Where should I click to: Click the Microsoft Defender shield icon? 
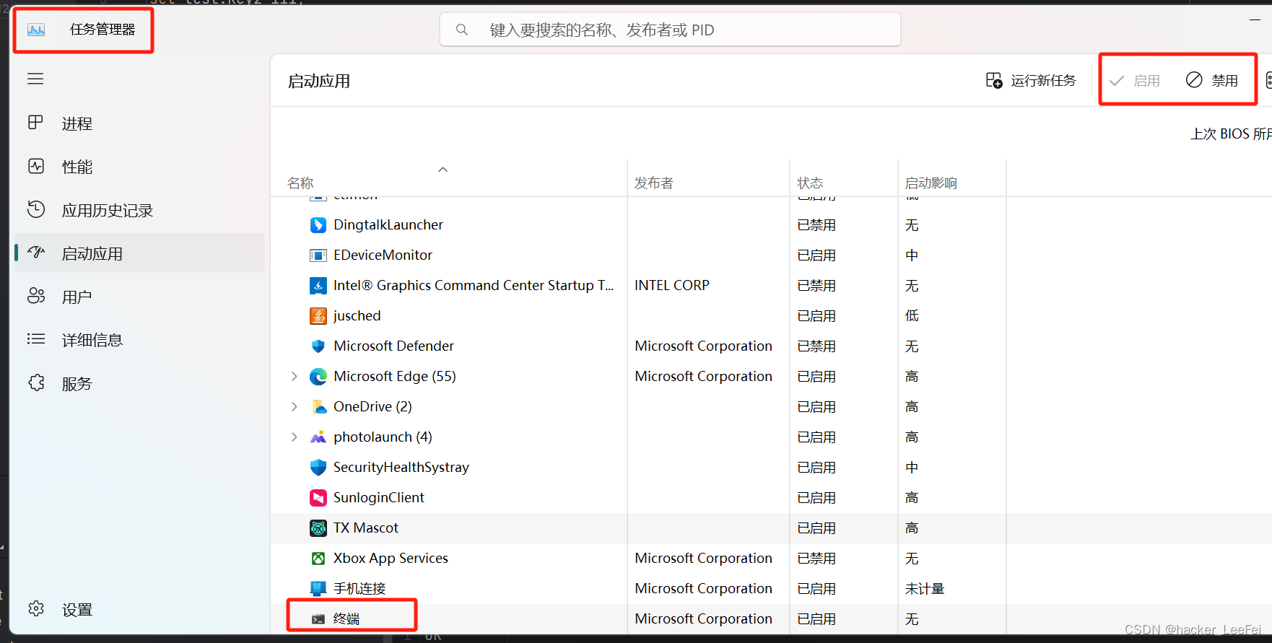[x=318, y=346]
